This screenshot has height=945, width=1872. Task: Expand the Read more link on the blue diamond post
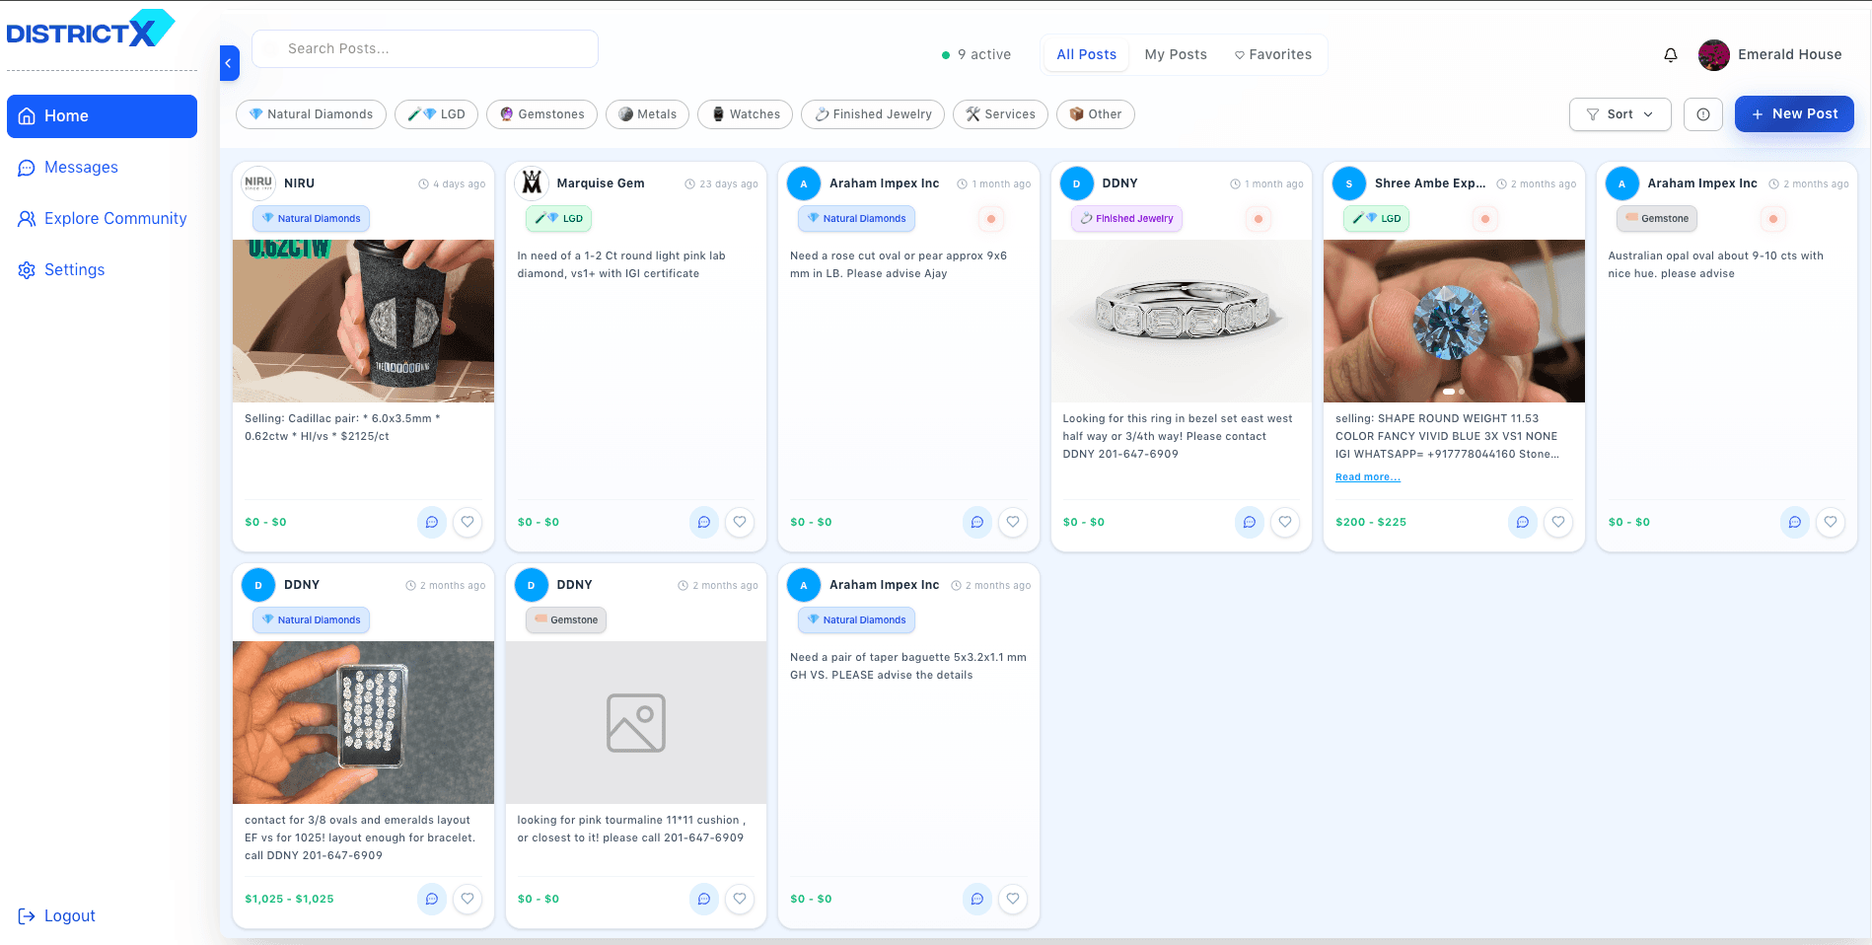pyautogui.click(x=1367, y=476)
